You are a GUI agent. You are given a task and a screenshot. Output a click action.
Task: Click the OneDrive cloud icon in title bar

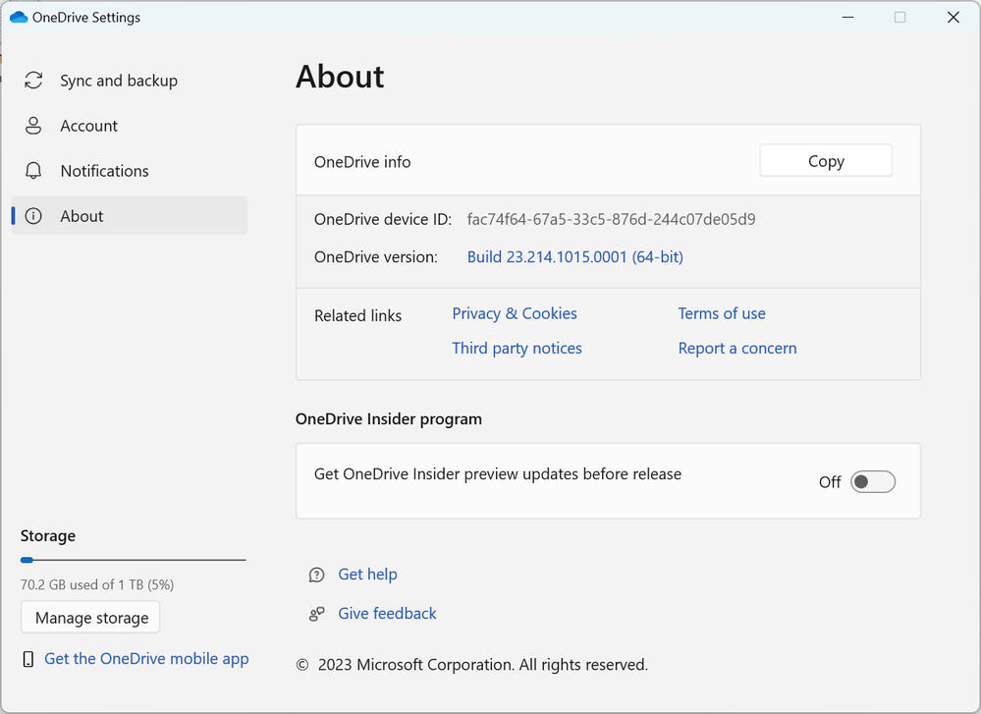[x=19, y=17]
